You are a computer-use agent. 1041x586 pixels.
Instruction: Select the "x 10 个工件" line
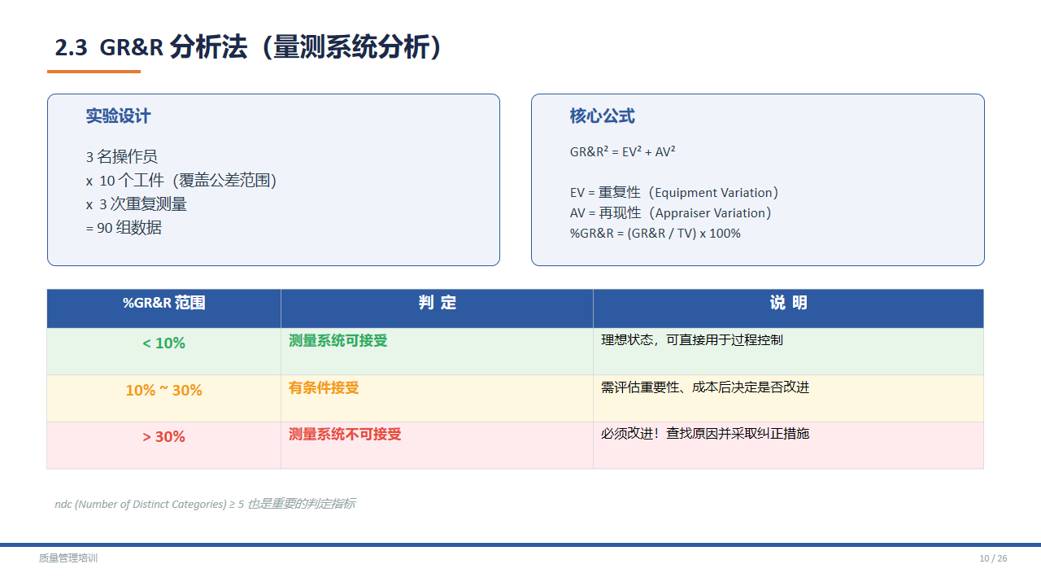click(x=181, y=181)
